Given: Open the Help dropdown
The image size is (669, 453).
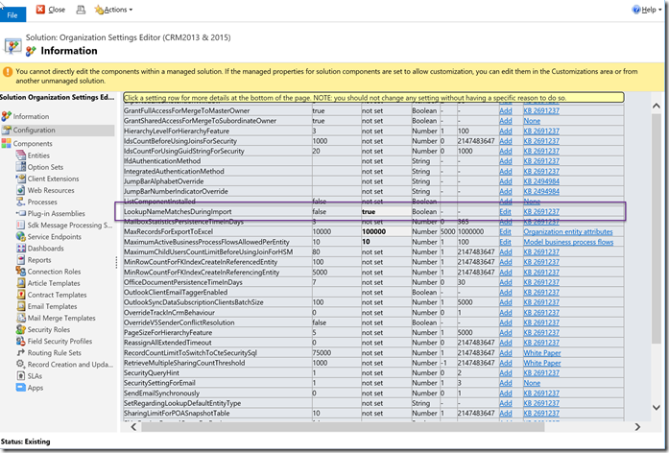Looking at the screenshot, I should (647, 10).
